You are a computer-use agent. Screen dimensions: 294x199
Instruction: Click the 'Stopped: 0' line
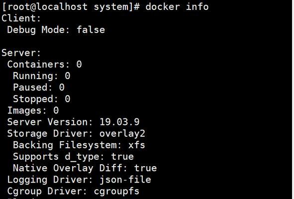pyautogui.click(x=41, y=99)
